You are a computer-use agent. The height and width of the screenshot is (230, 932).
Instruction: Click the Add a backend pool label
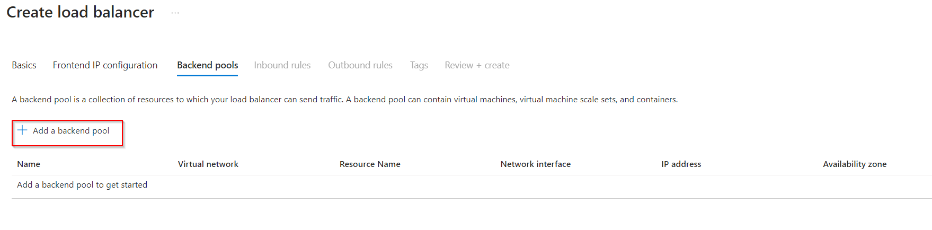[x=71, y=131]
